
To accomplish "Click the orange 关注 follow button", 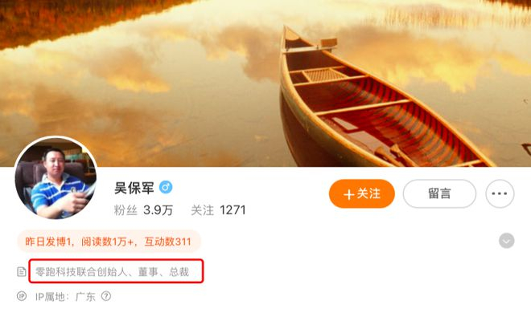I will point(362,193).
